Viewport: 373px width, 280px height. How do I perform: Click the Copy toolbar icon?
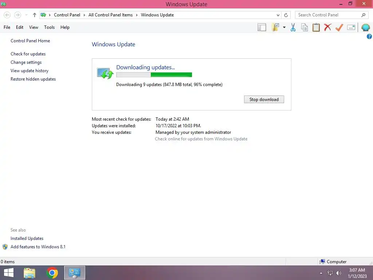305,27
